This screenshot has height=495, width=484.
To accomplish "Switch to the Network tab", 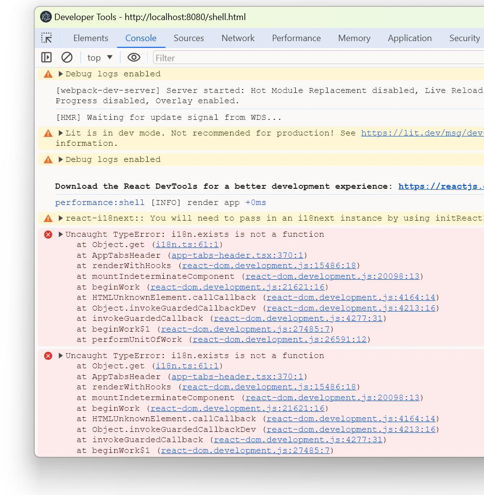I will click(x=238, y=38).
